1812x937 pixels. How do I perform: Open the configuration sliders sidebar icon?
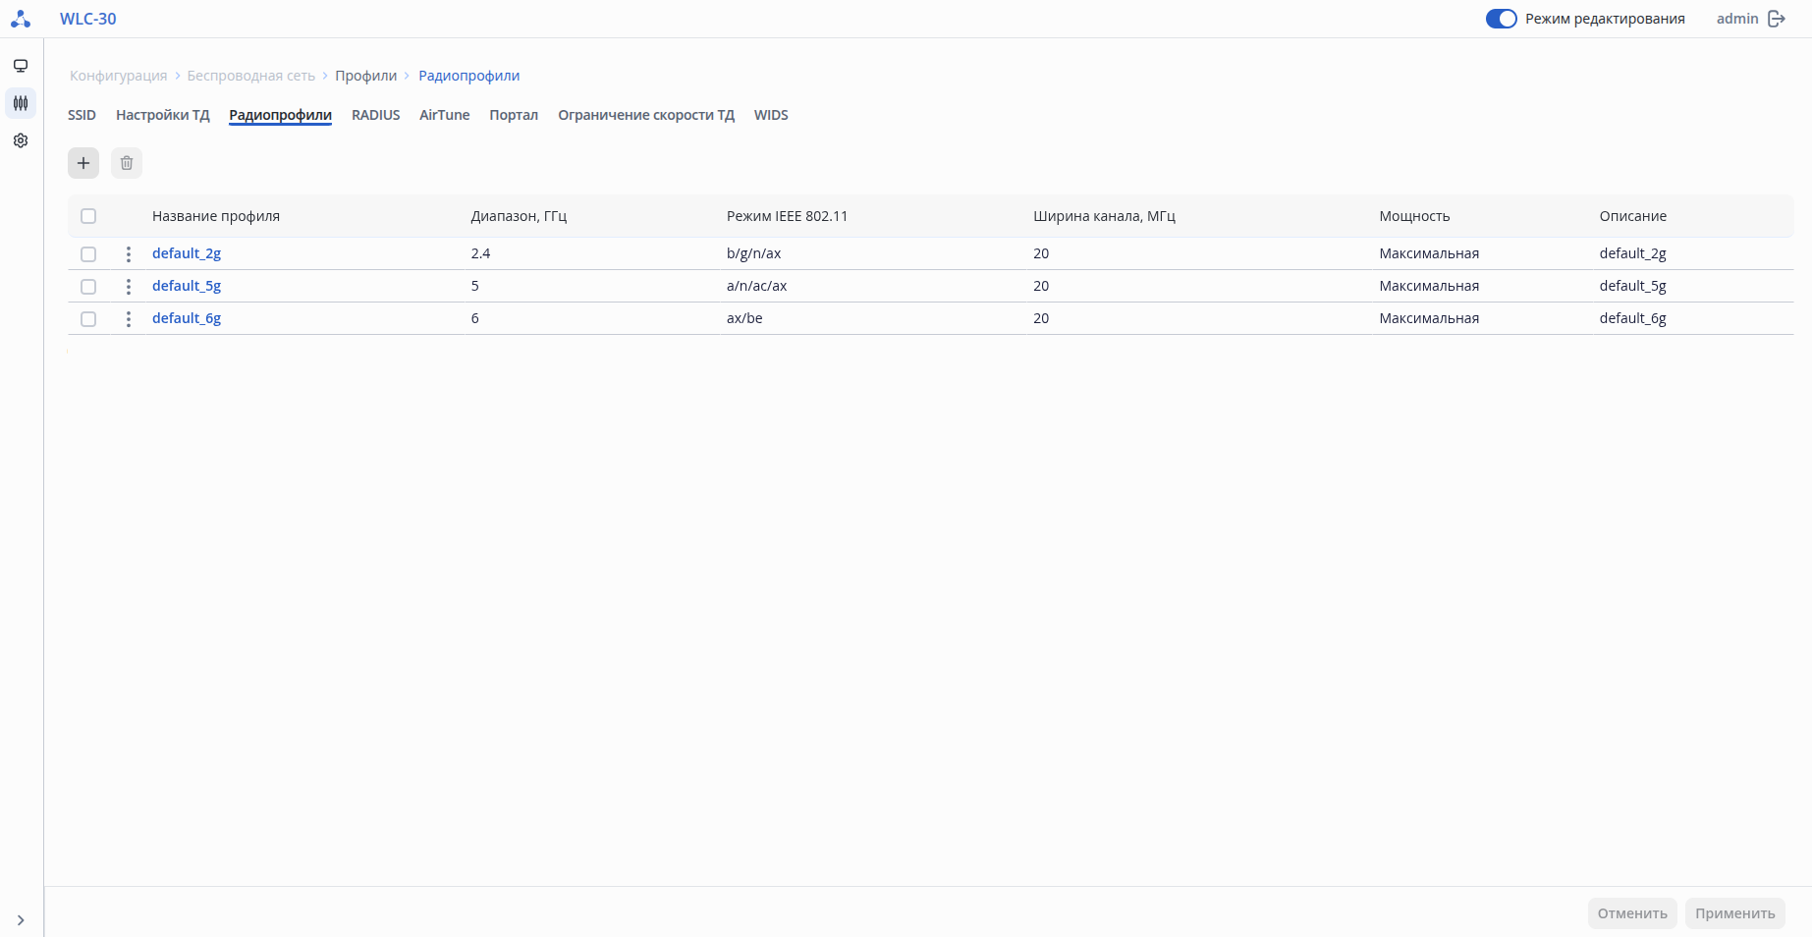pyautogui.click(x=21, y=103)
